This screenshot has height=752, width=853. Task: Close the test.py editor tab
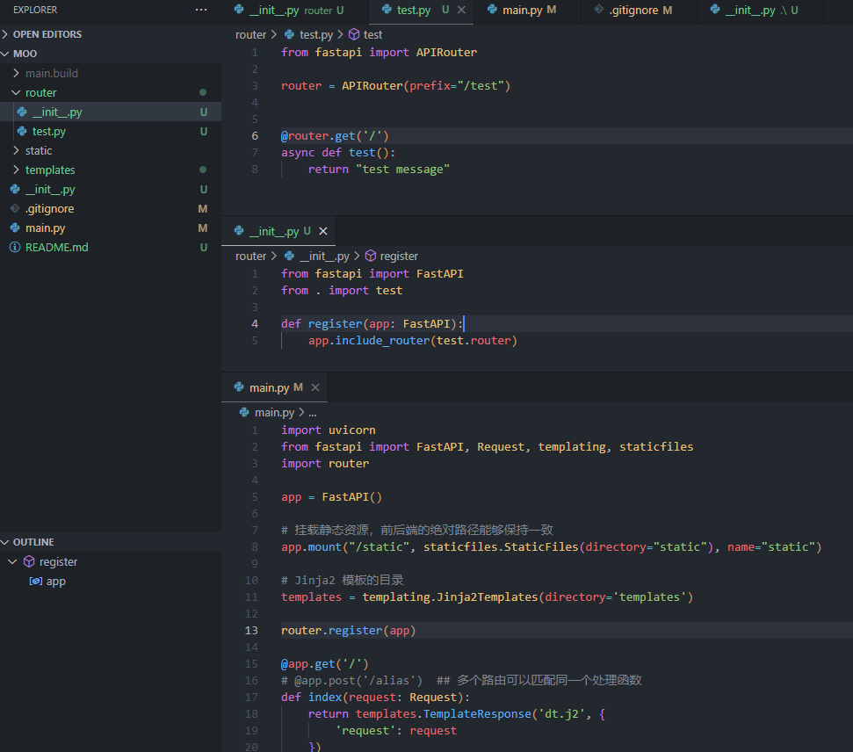tap(461, 11)
